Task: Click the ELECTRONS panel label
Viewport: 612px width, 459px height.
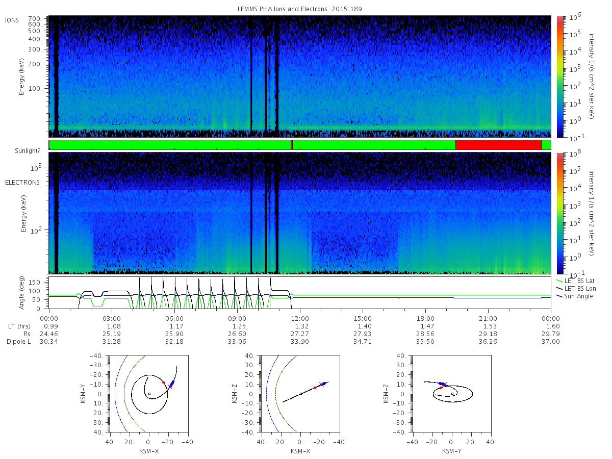Action: coord(22,183)
